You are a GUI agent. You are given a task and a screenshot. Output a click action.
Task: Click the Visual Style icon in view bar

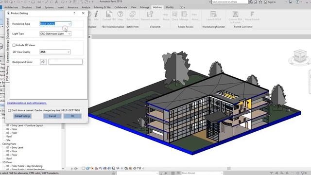point(87,168)
